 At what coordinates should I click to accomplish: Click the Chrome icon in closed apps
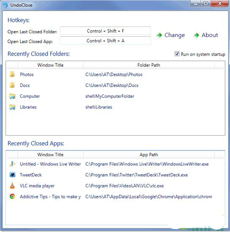click(x=12, y=196)
